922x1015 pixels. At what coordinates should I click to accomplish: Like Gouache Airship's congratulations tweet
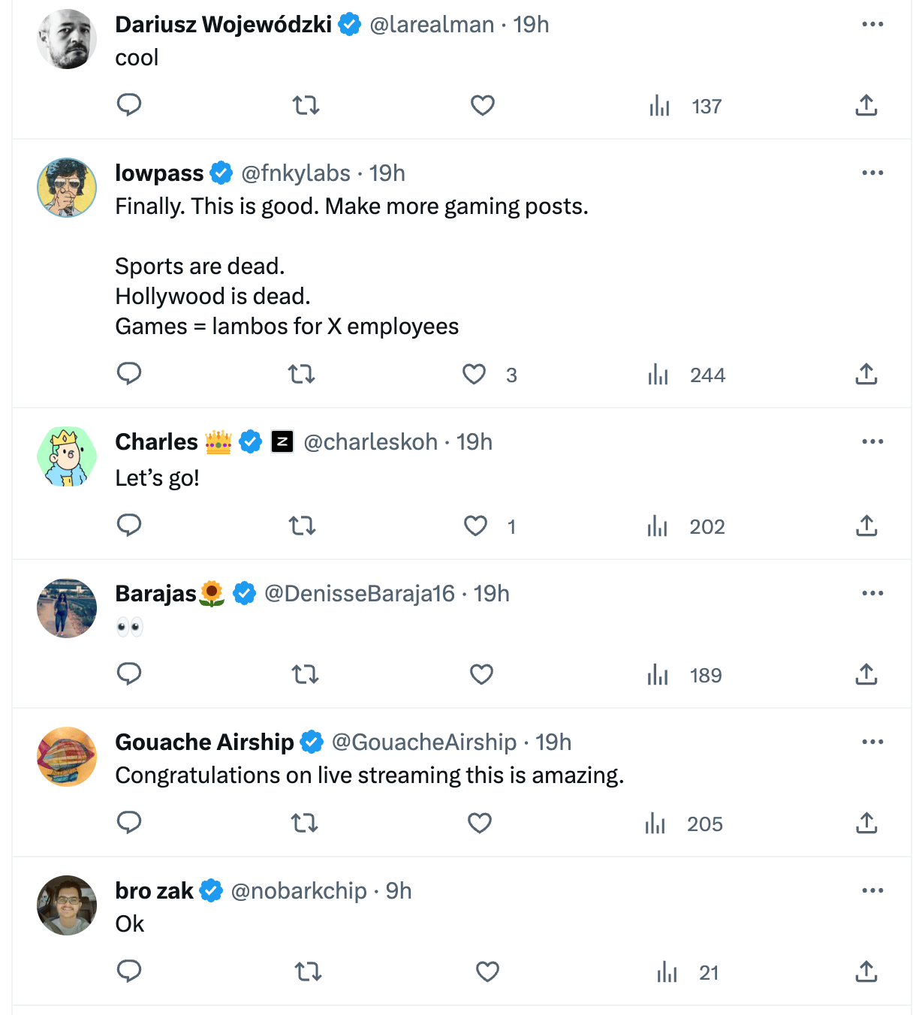click(480, 823)
